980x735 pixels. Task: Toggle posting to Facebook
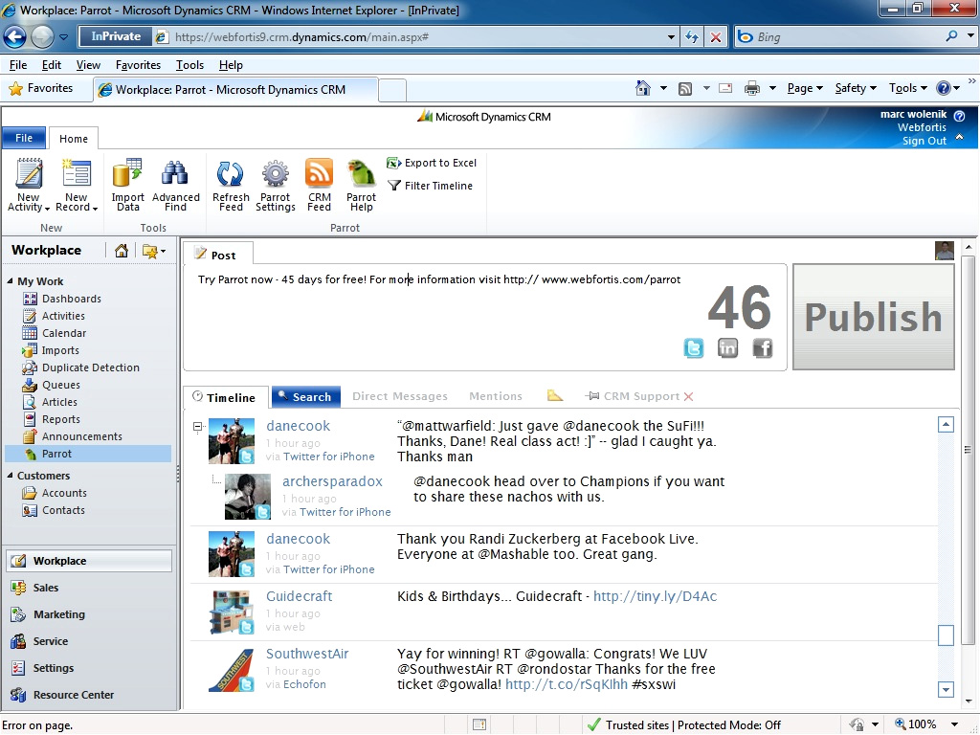[x=763, y=347]
